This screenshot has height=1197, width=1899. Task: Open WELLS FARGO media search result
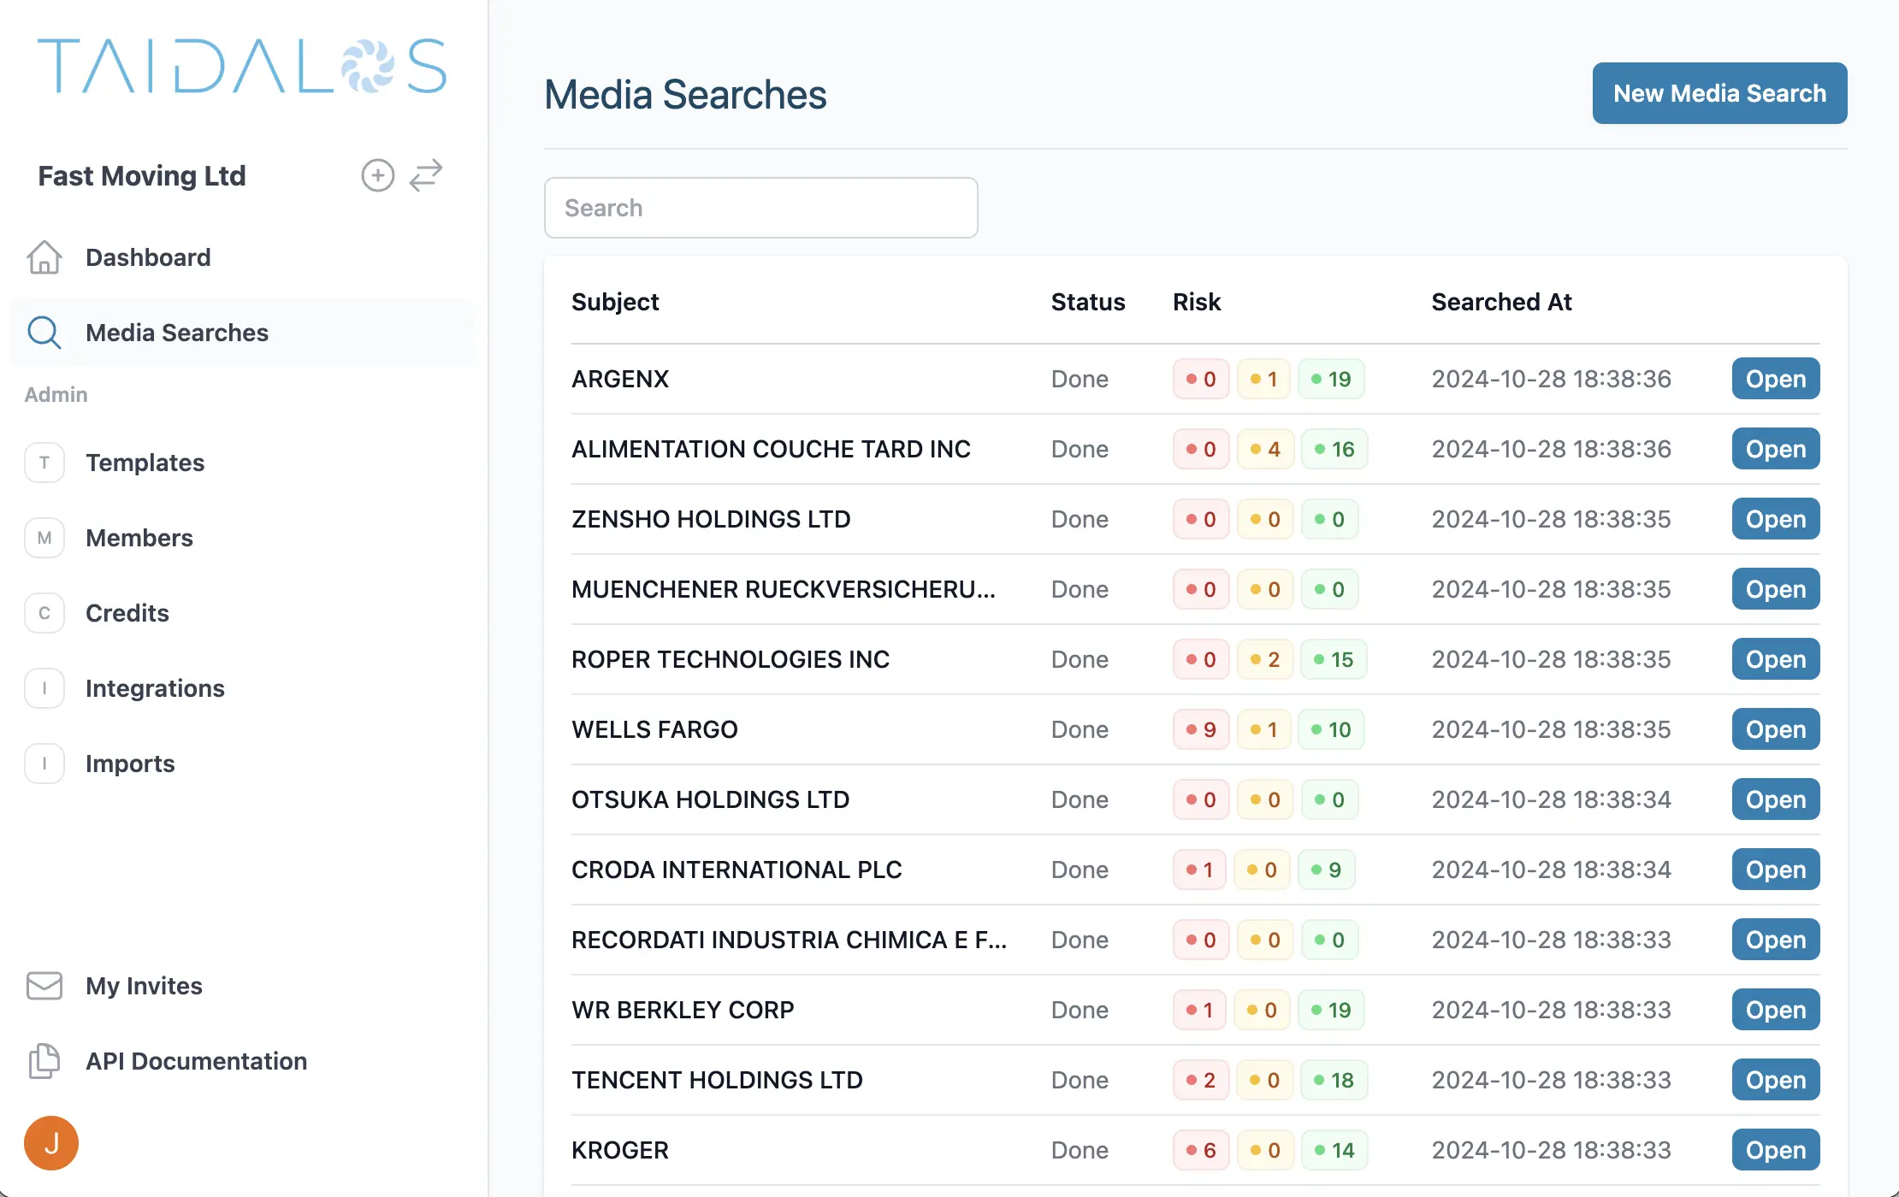point(1777,728)
